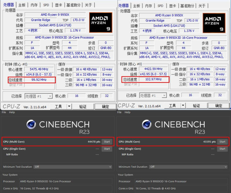Open the 工具 dropdown arrow in left CPU-Z
The width and height of the screenshot is (231, 193).
(x=69, y=107)
